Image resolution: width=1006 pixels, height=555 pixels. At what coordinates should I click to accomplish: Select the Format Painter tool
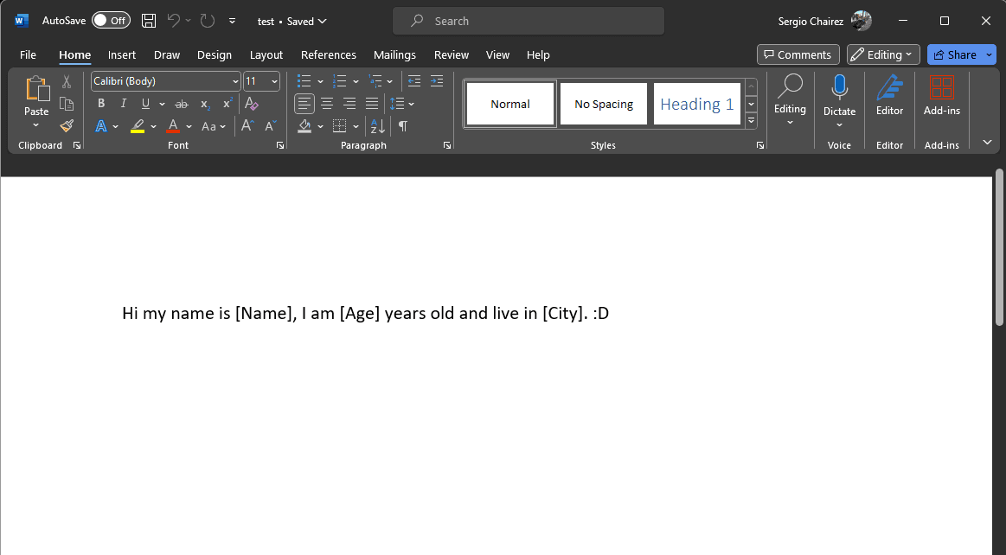(67, 126)
